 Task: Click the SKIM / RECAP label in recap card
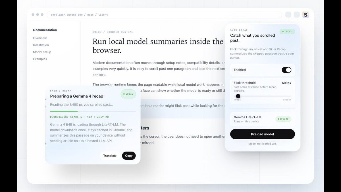[x=61, y=91]
